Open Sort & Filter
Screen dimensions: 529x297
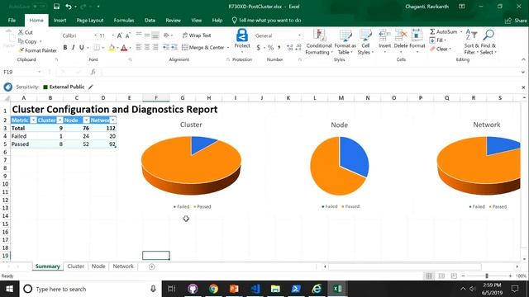click(x=470, y=42)
